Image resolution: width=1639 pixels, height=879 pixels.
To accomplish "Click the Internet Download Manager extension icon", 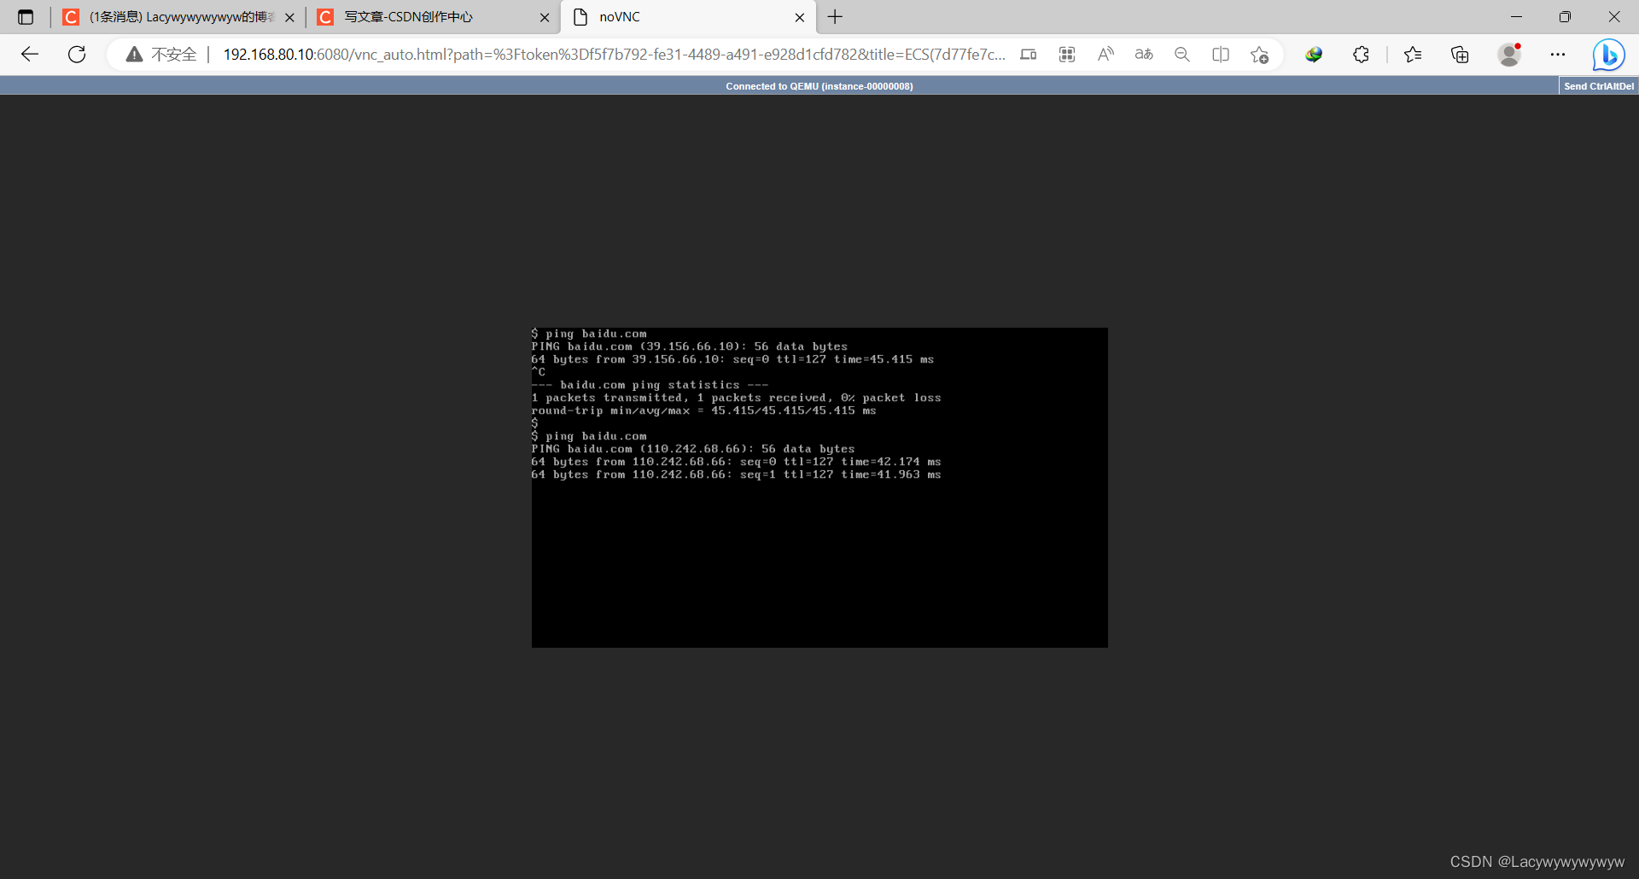I will [x=1315, y=54].
